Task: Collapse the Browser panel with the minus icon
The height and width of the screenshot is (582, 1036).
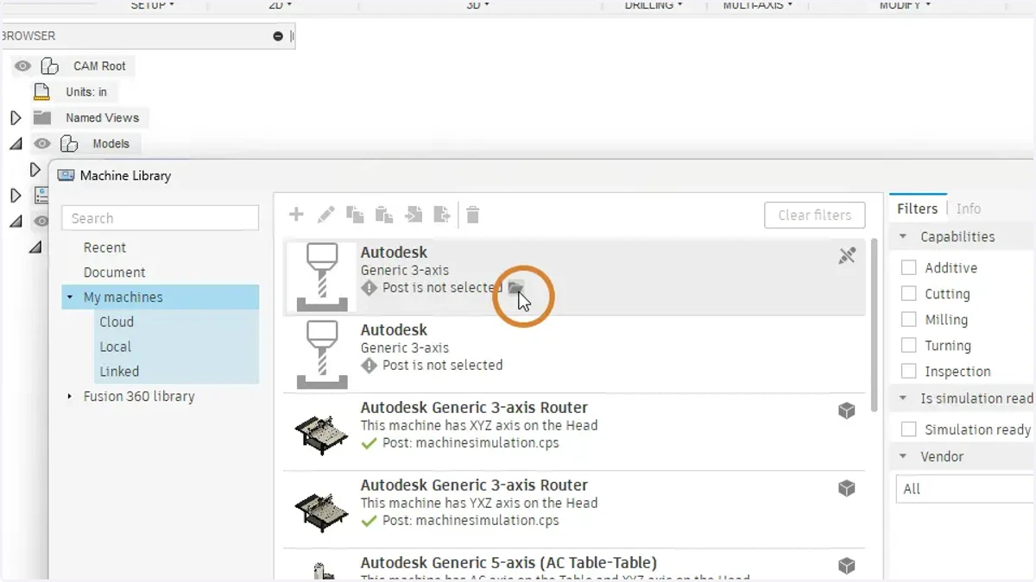Action: click(x=278, y=36)
